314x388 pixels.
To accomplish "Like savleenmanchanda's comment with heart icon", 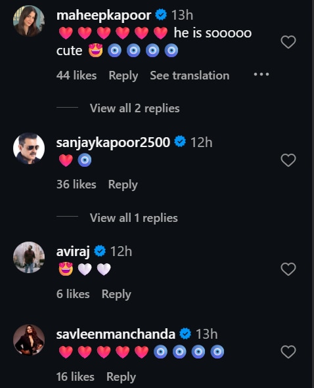I will point(288,352).
